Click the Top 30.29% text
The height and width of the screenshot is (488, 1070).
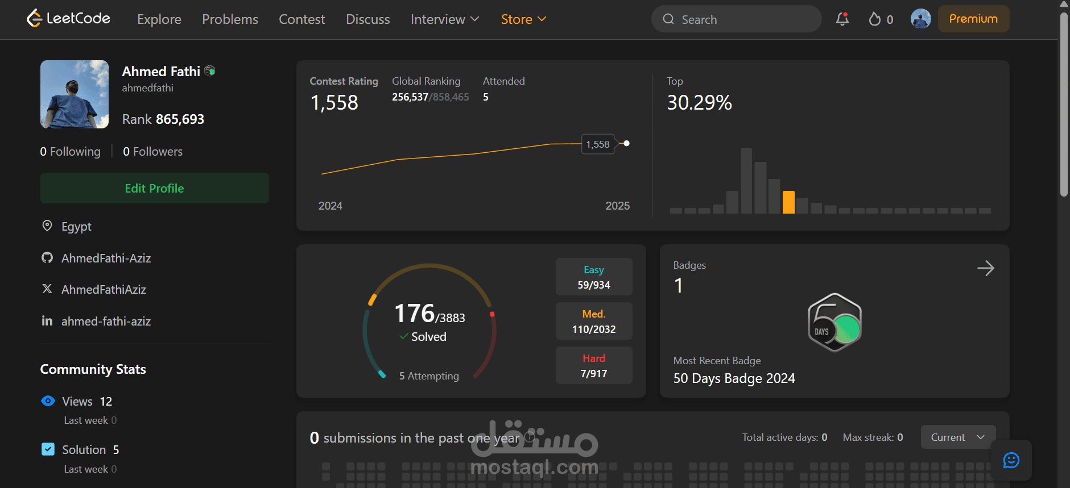pos(700,103)
